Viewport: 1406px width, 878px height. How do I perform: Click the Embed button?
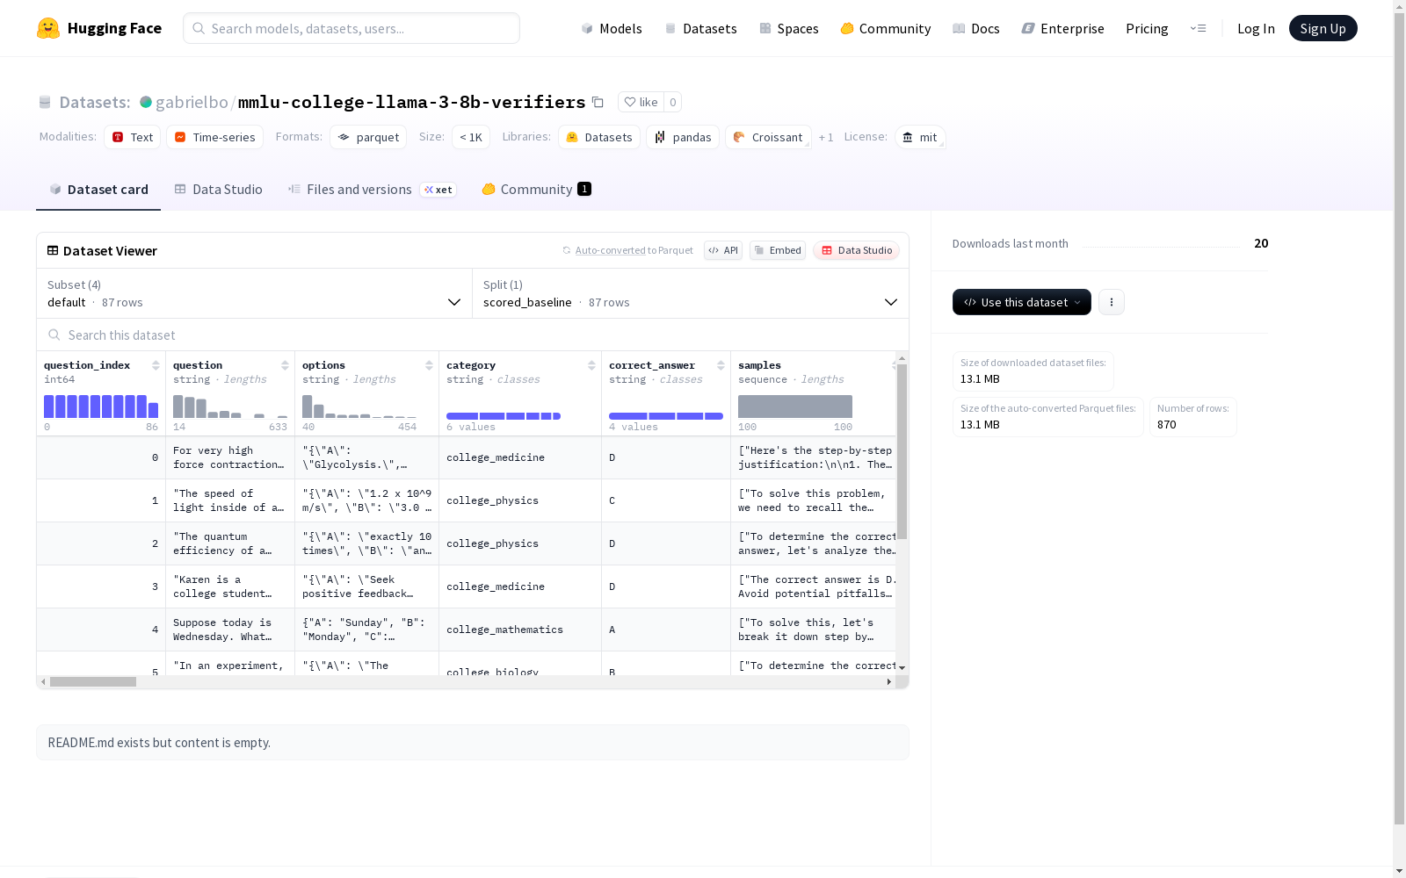pyautogui.click(x=778, y=250)
